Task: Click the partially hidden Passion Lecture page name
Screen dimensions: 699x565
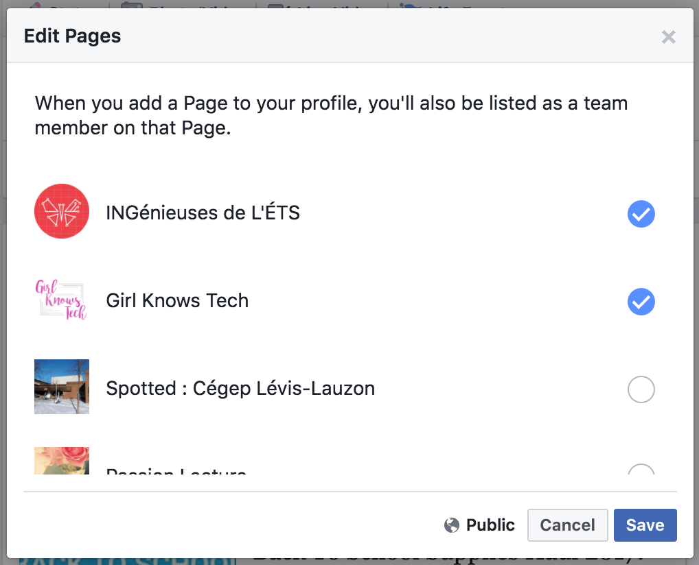Action: [176, 470]
